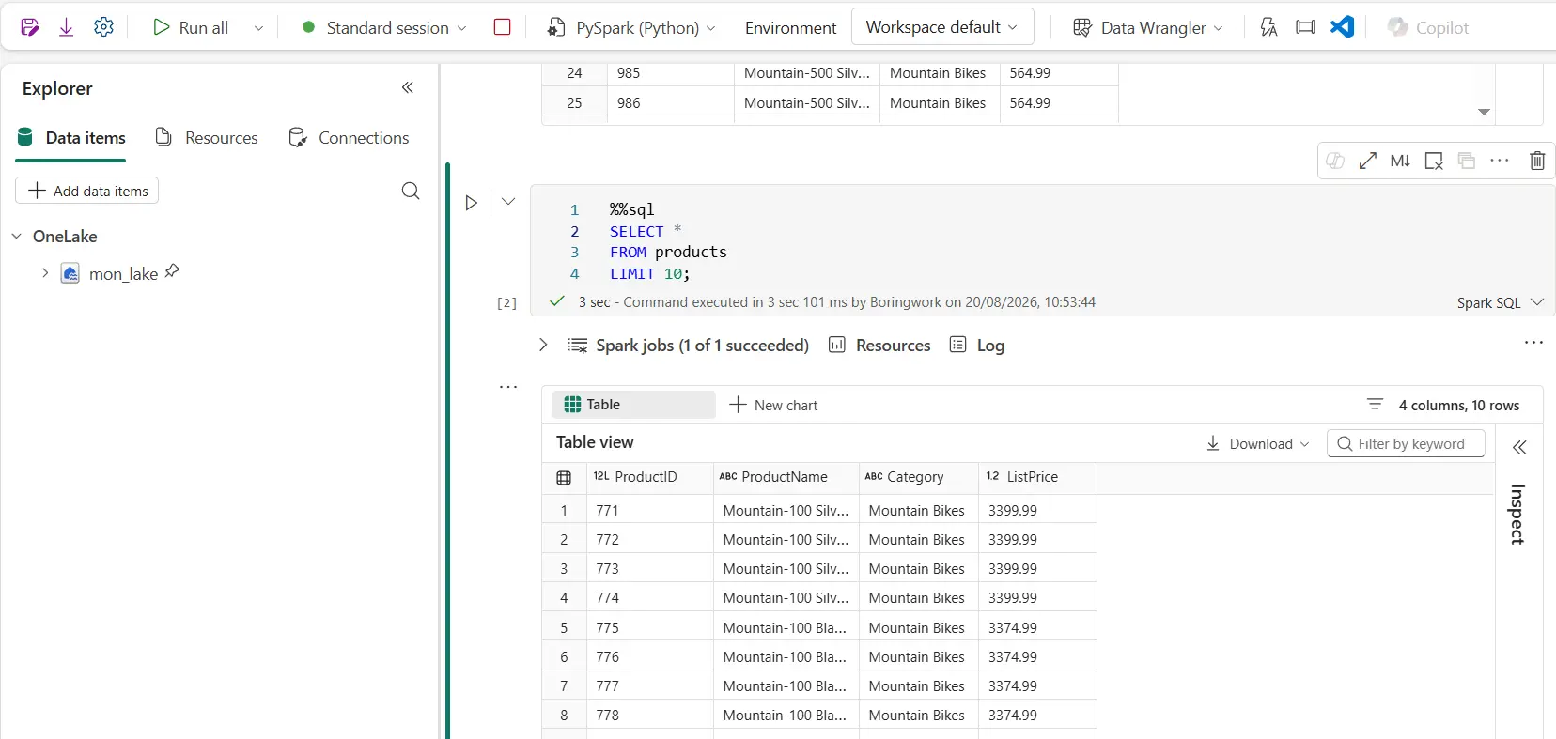This screenshot has width=1556, height=739.
Task: Add a New chart
Action: click(x=774, y=405)
